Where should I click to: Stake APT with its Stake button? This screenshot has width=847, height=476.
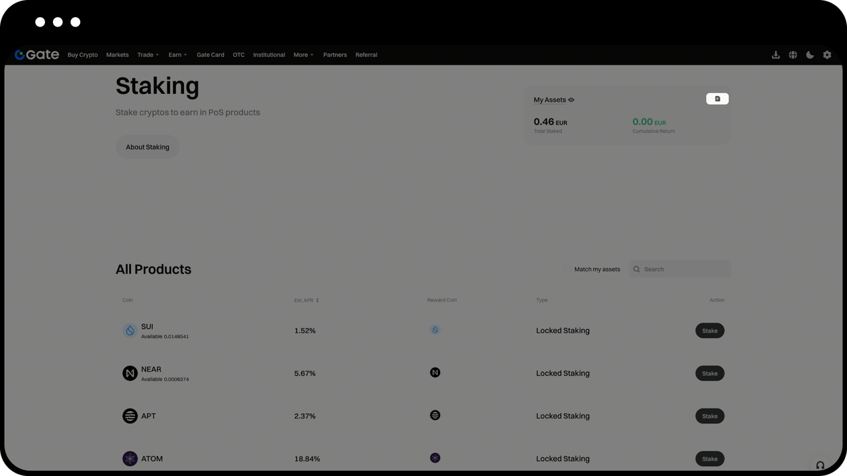click(710, 416)
